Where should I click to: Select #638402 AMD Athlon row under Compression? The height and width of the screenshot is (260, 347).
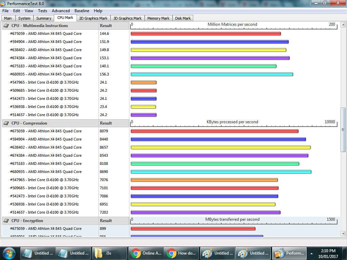click(46, 148)
